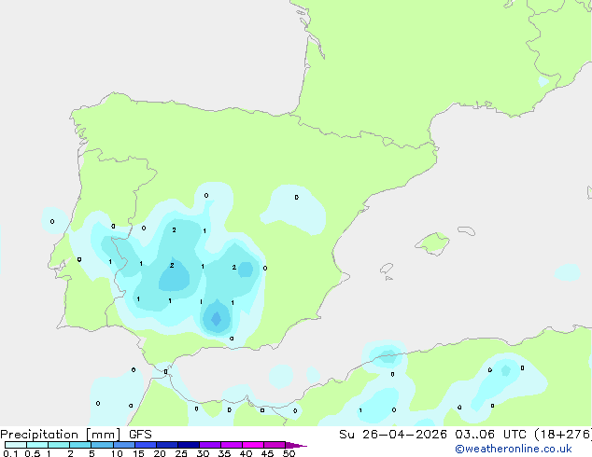Viewport: 592px width, 457px height.
Task: Click the '25' legend value
Action: point(181,453)
